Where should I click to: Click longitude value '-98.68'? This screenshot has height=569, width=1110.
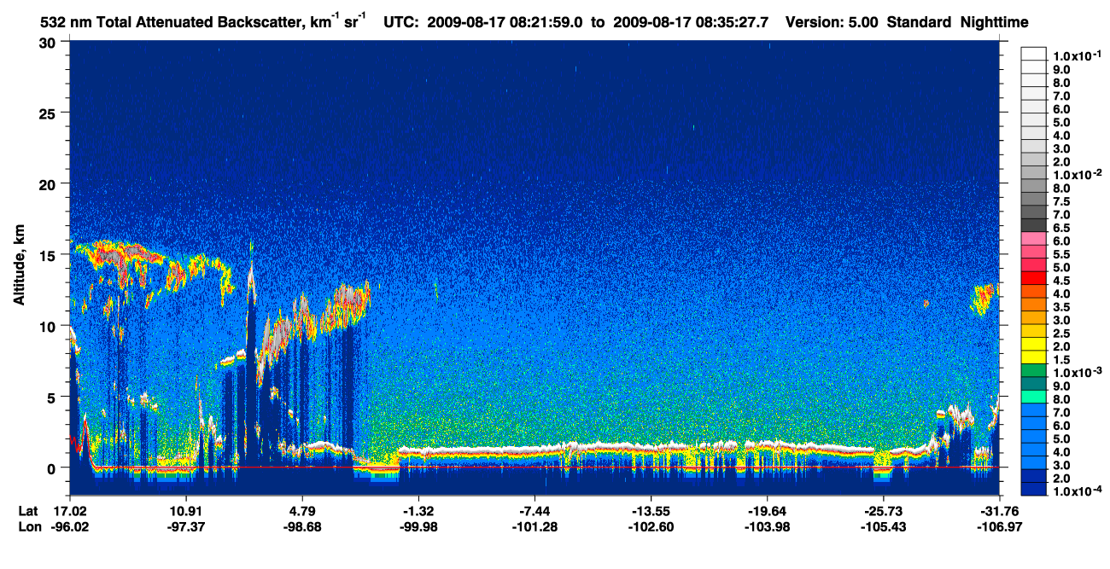tap(302, 527)
